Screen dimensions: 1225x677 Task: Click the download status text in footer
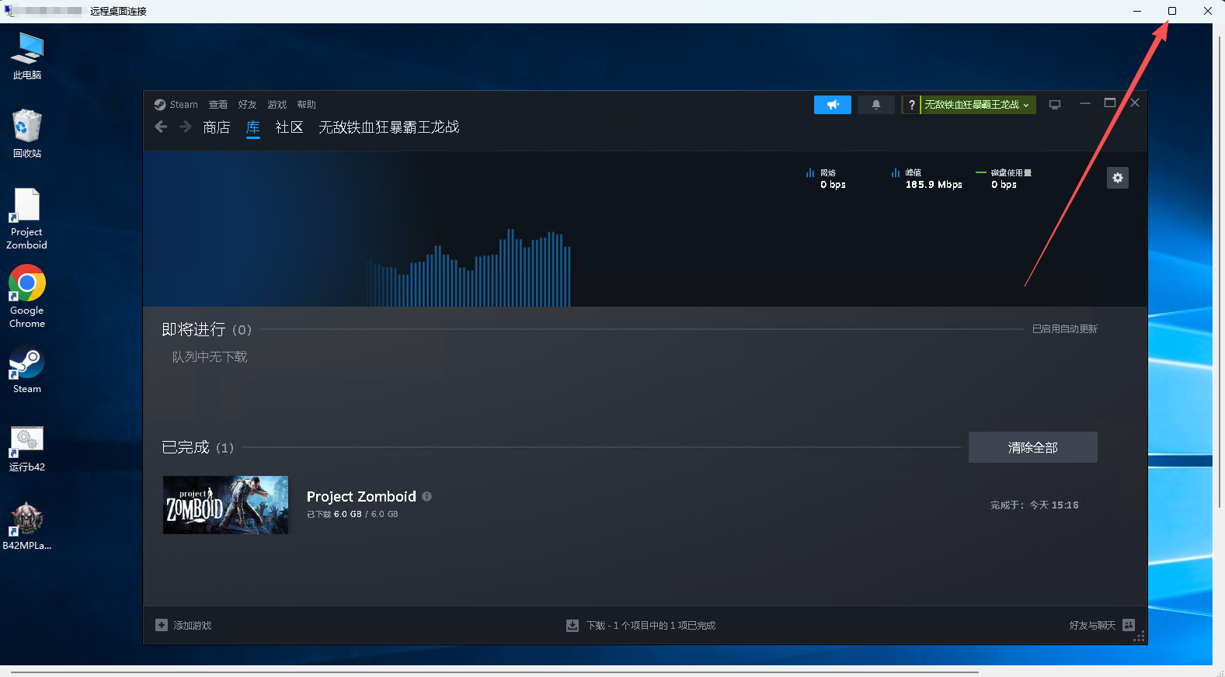[650, 626]
